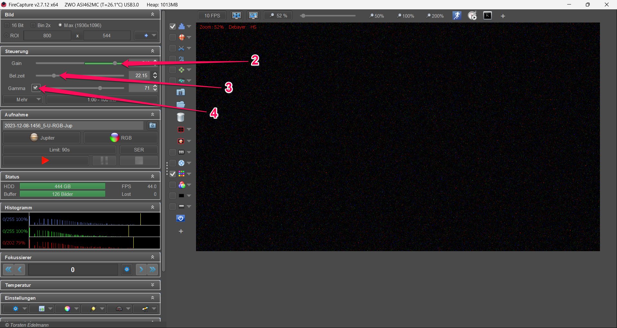Collapse the Aufnahme panel
The width and height of the screenshot is (617, 328).
tap(153, 114)
